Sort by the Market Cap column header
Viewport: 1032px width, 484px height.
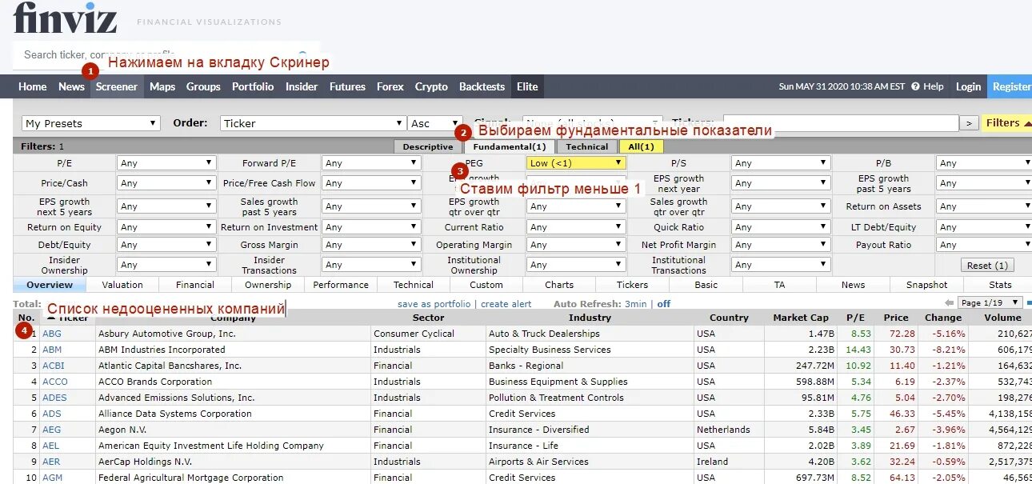click(801, 318)
